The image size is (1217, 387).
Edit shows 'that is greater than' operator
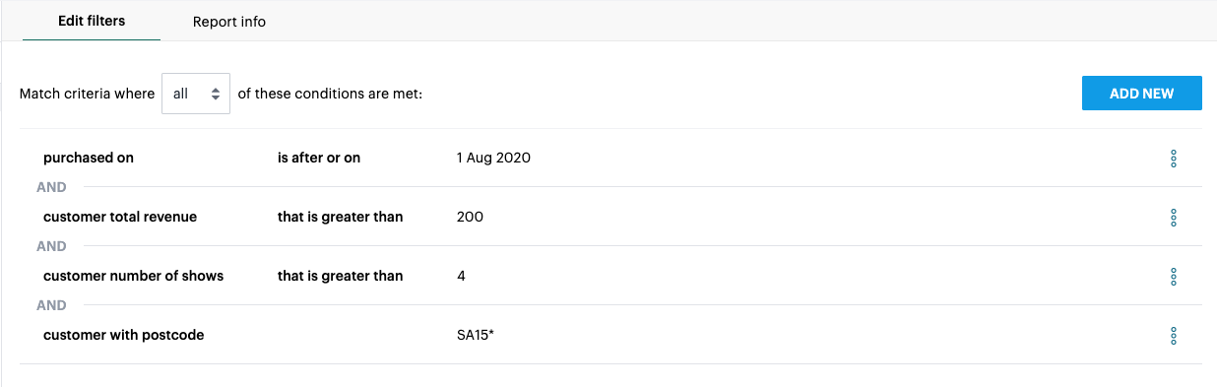click(x=341, y=276)
